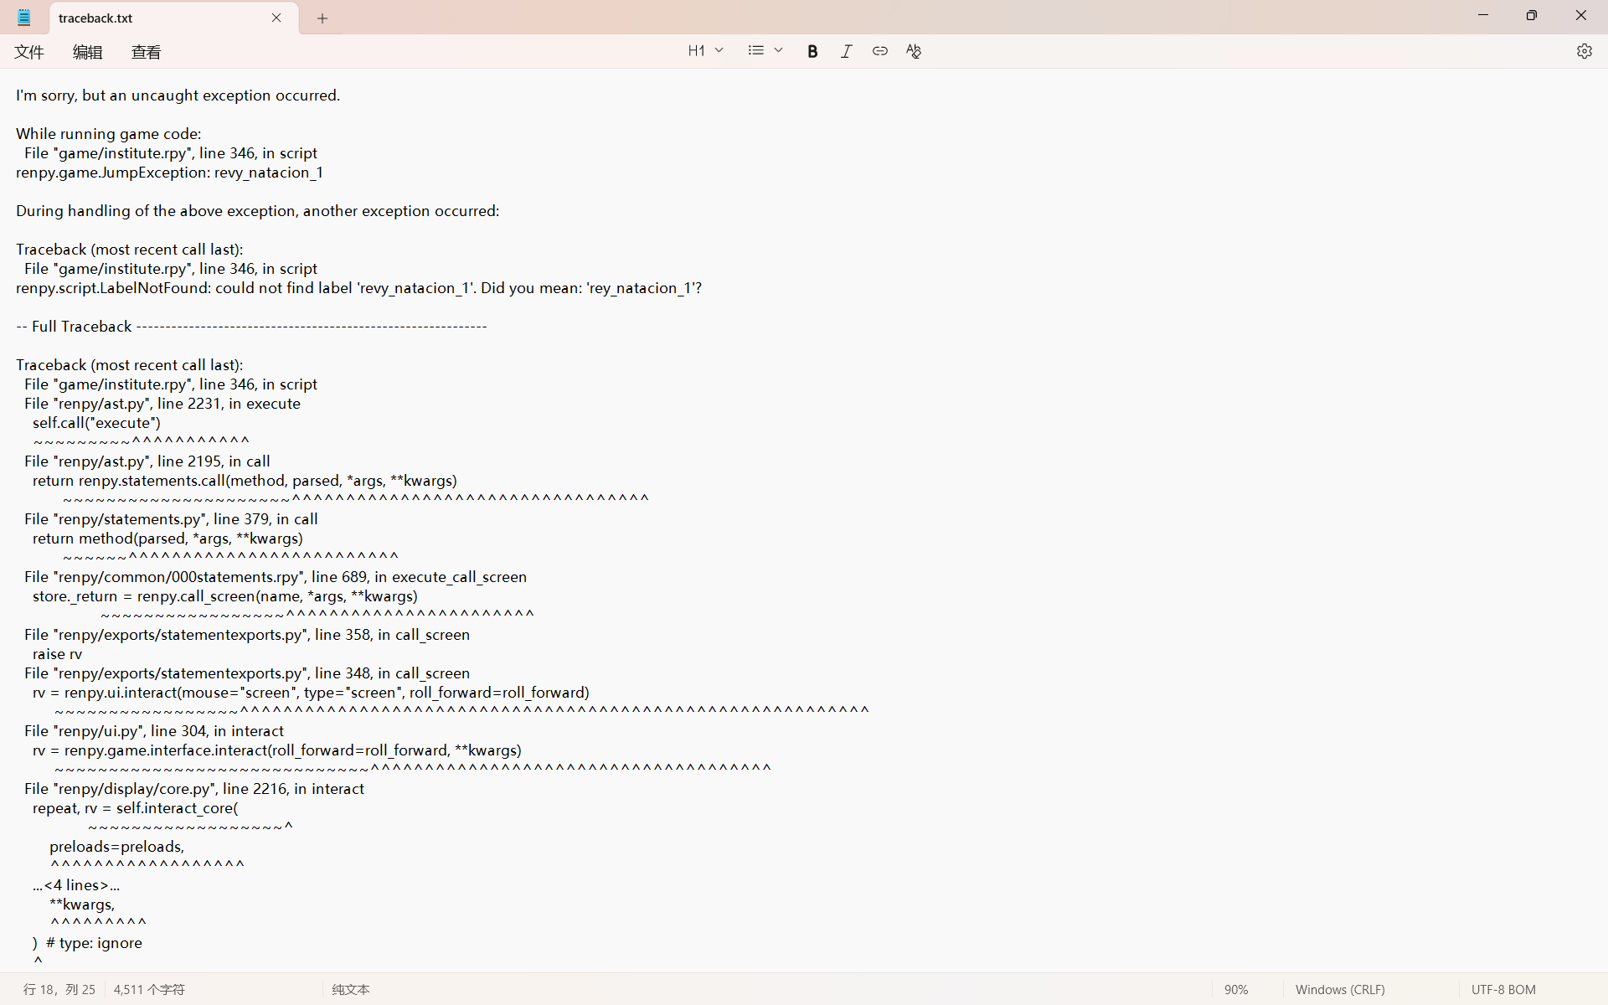Open Notepad settings gear
Screen dimensions: 1608x1005
click(1584, 51)
